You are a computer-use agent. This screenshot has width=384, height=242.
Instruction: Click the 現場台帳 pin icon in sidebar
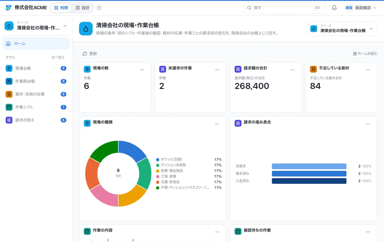click(x=9, y=68)
